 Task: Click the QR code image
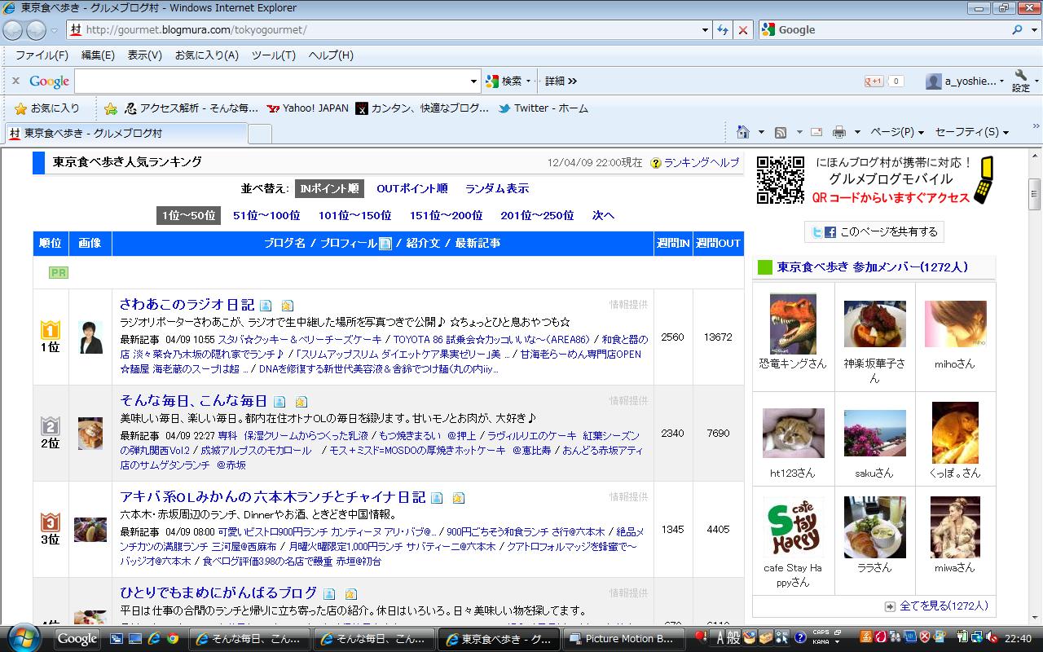tap(780, 179)
